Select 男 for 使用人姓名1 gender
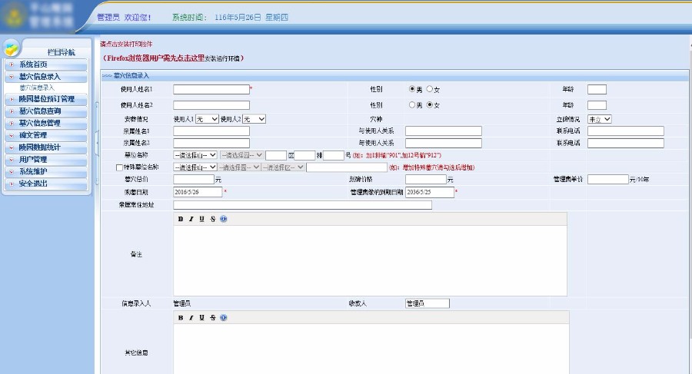This screenshot has width=692, height=374. 412,89
